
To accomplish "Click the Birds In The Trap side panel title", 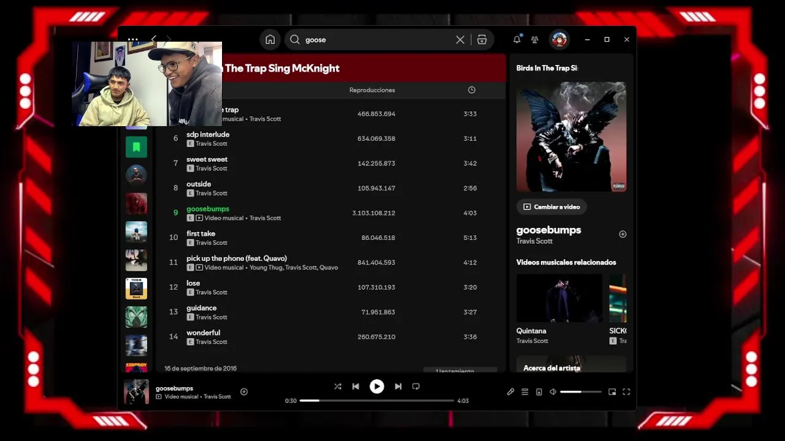I will (x=547, y=68).
